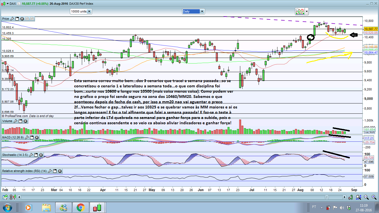Click the current price tag 10,587.77 on axis
379x213 pixels.
point(371,29)
